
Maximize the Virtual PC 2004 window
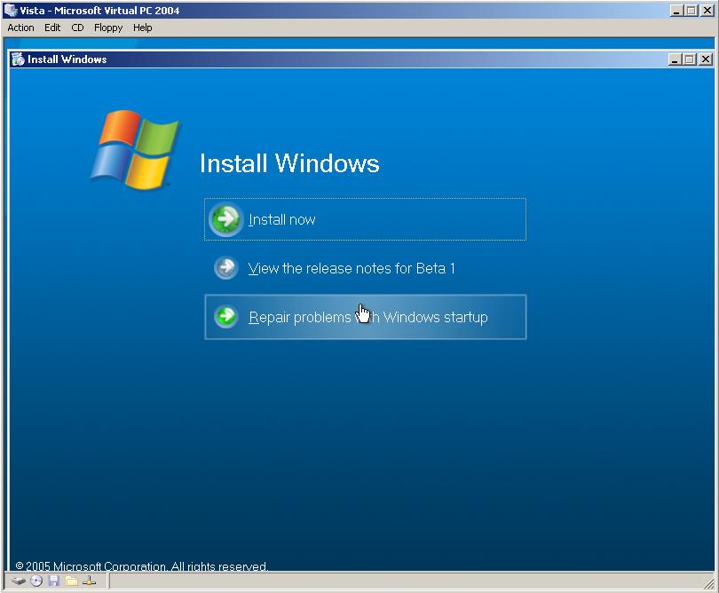pos(691,10)
